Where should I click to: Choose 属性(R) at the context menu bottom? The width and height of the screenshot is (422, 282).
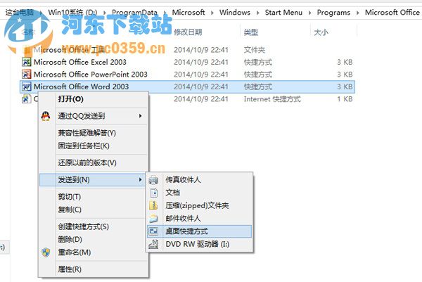click(x=70, y=269)
